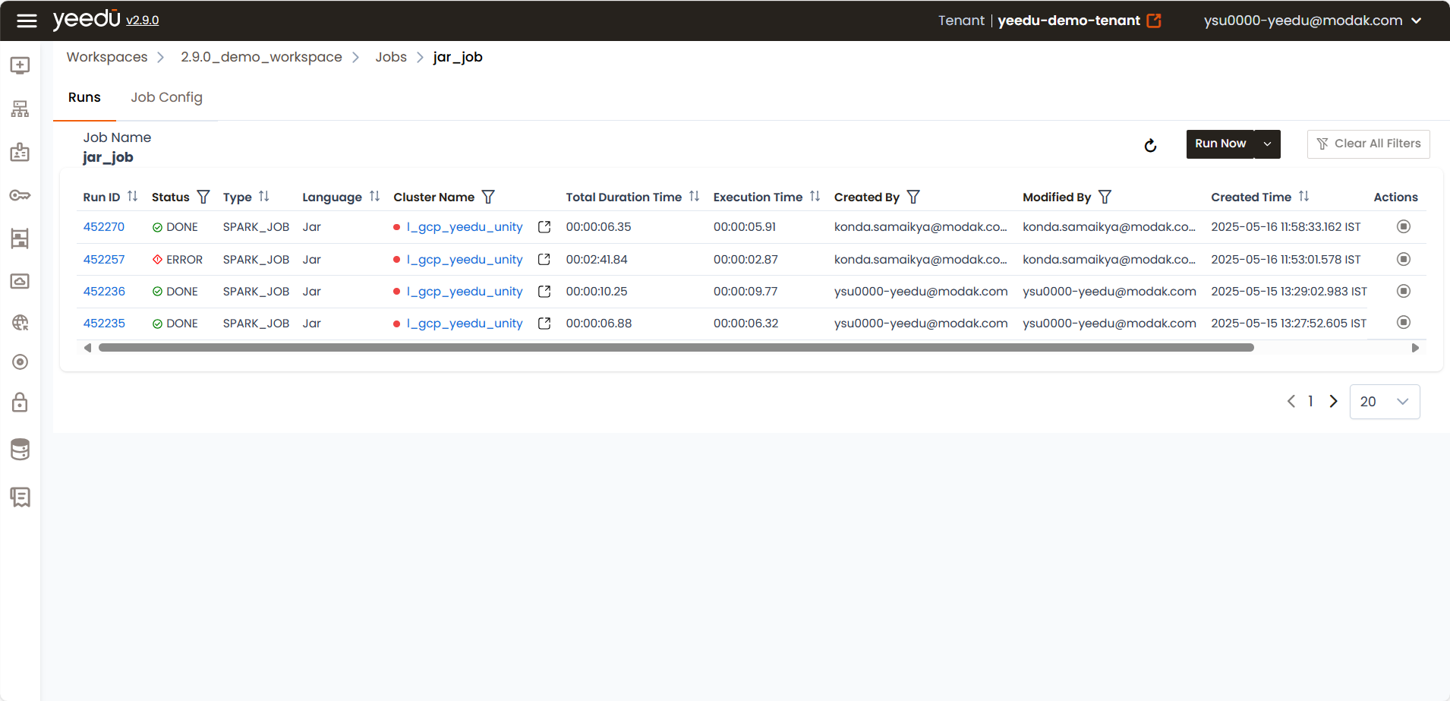Open the notes/receipt sidebar icon
Viewport: 1450px width, 701px height.
click(20, 497)
